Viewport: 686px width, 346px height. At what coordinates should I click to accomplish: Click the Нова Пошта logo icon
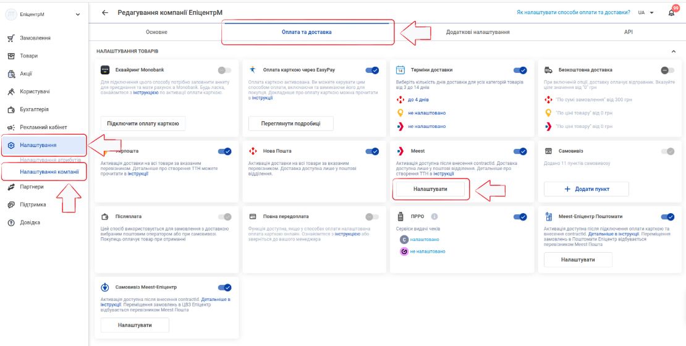point(252,151)
